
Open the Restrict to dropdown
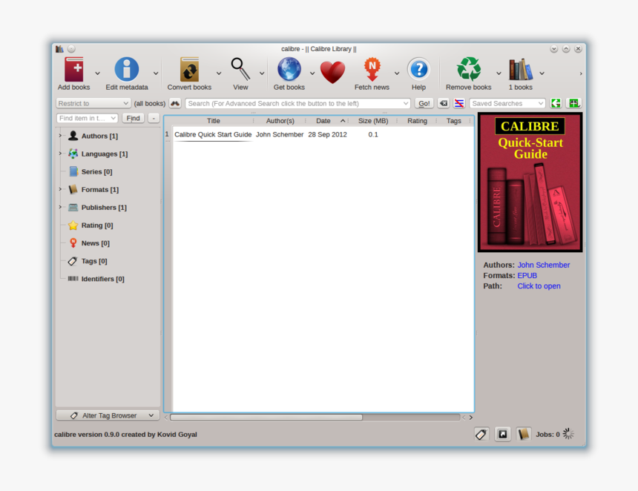click(x=93, y=104)
